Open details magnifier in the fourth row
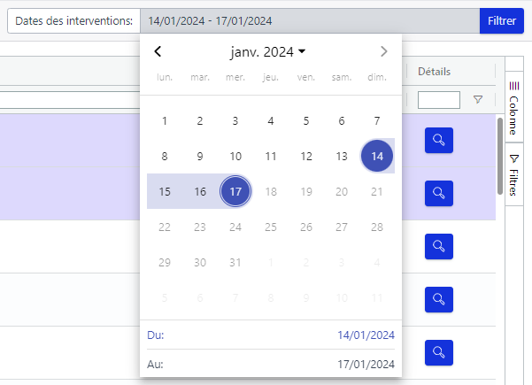Viewport: 532px width, 385px height. pyautogui.click(x=439, y=299)
